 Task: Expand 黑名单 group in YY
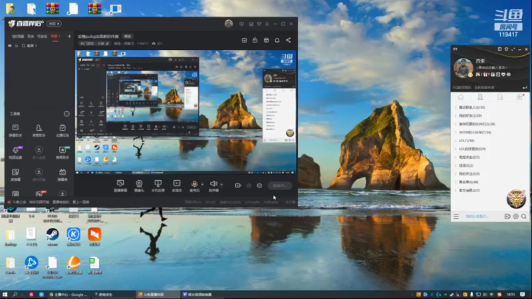click(468, 182)
